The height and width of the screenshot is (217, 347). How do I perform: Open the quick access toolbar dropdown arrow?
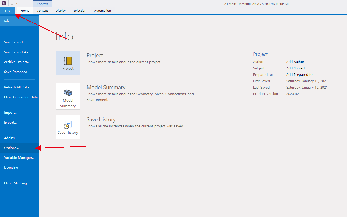point(17,3)
